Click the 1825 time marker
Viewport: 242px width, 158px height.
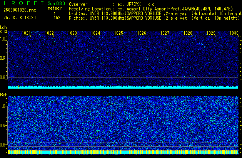point(118,33)
